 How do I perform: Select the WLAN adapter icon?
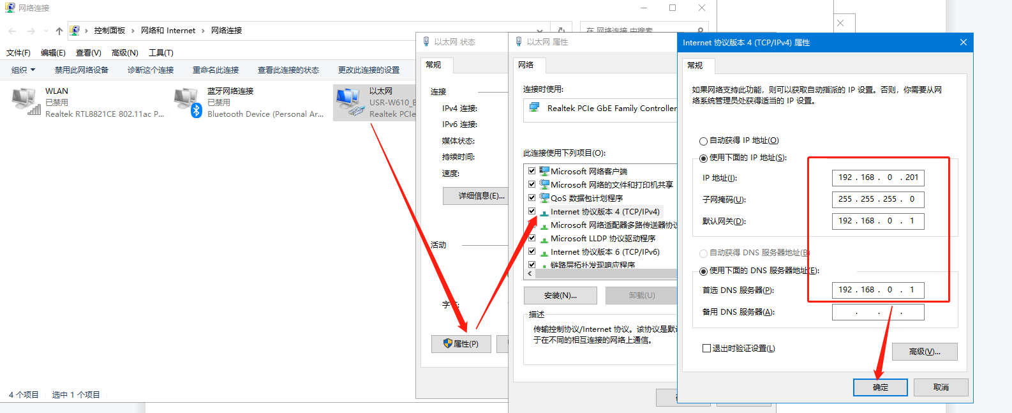coord(26,102)
